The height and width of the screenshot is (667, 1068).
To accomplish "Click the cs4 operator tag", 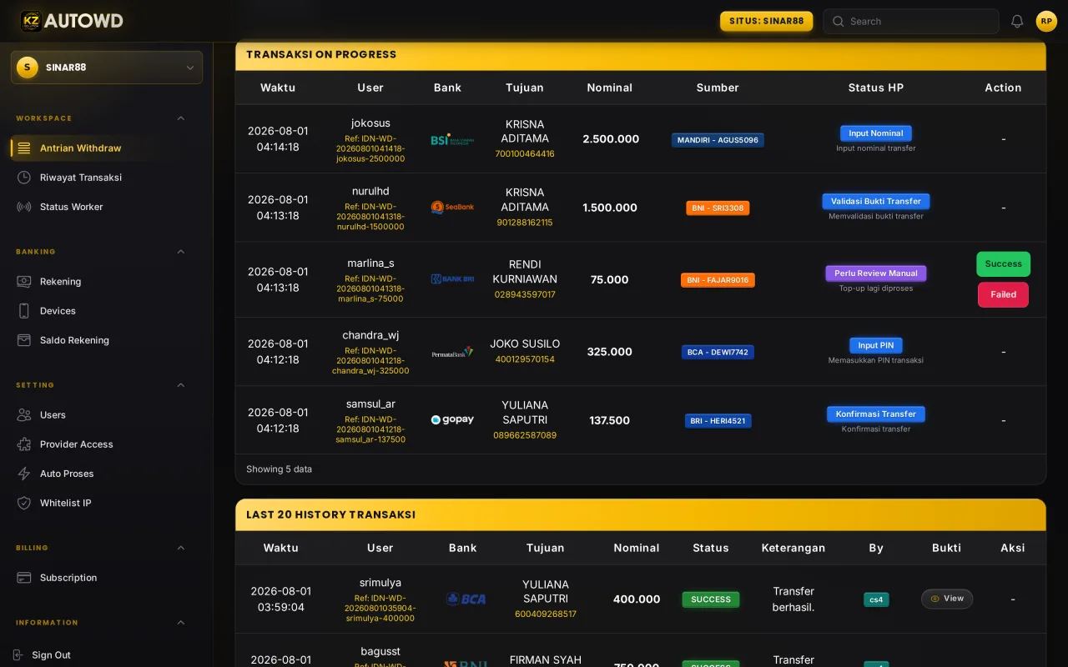I will coord(876,599).
